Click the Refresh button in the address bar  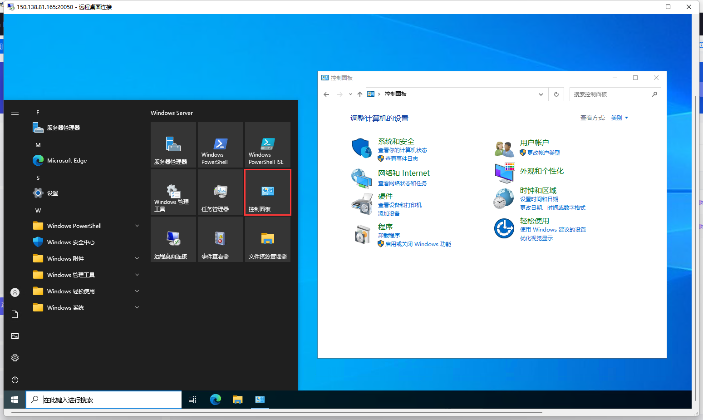click(x=556, y=94)
